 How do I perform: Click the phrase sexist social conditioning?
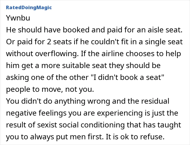pyautogui.click(x=81, y=125)
